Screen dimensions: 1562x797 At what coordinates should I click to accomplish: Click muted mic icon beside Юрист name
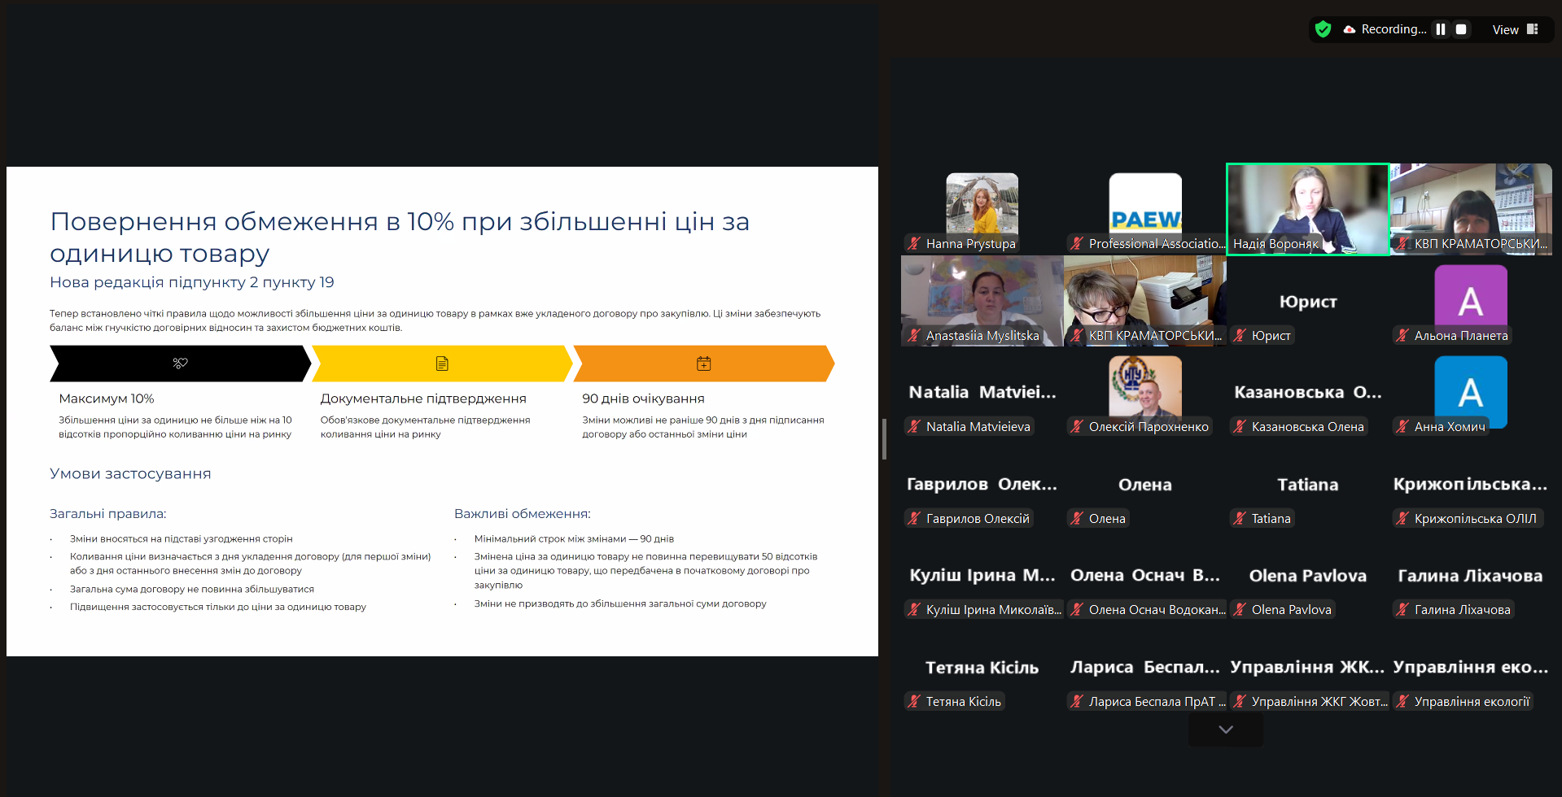pyautogui.click(x=1240, y=335)
